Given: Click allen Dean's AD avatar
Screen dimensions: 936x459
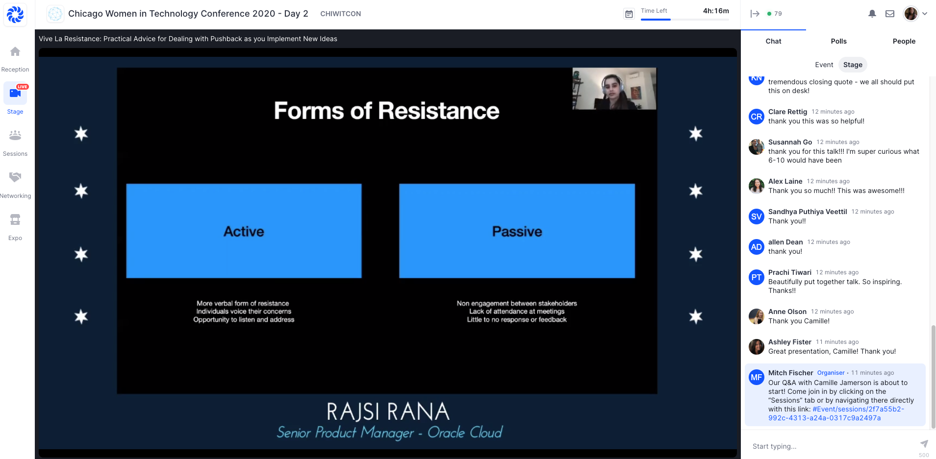Looking at the screenshot, I should pyautogui.click(x=757, y=247).
